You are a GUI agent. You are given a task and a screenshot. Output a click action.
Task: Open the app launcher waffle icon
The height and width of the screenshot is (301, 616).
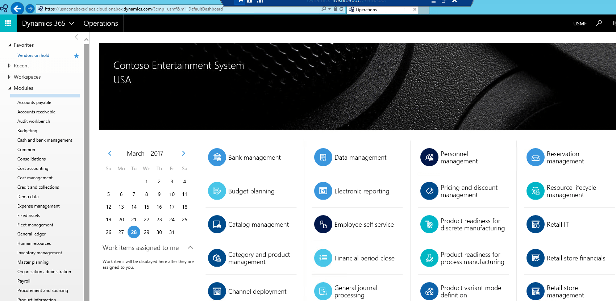tap(8, 23)
